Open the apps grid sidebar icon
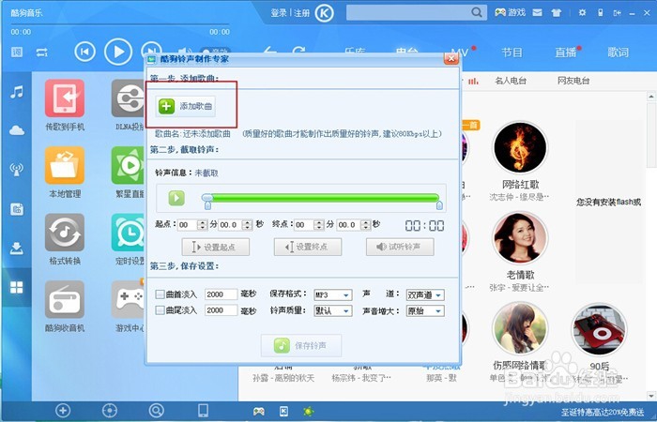This screenshot has height=422, width=657. pos(17,287)
